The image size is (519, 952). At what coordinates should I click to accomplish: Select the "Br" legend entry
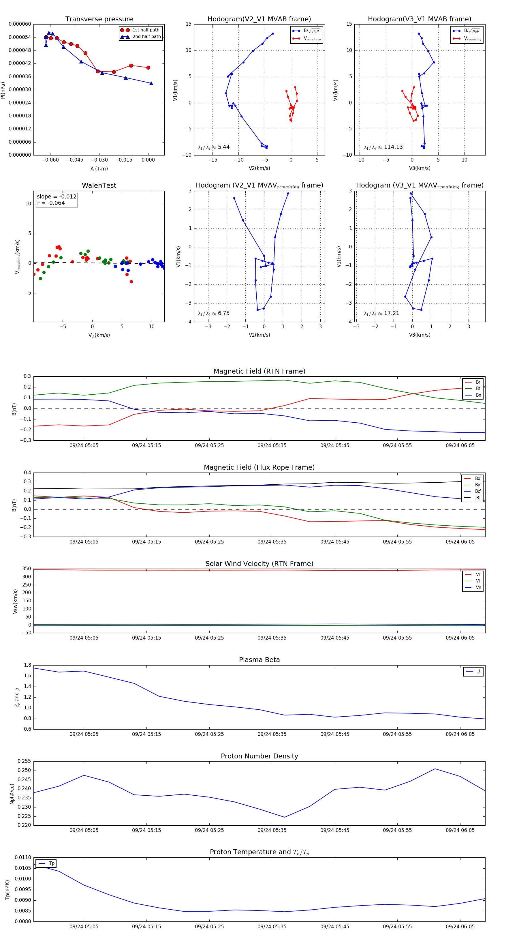(x=473, y=382)
